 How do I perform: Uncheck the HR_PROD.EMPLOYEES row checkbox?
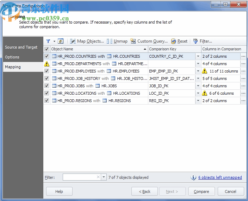tap(46, 71)
